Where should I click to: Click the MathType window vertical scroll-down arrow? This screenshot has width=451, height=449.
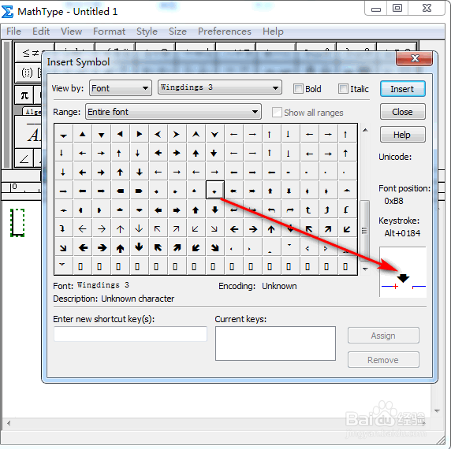click(437, 411)
